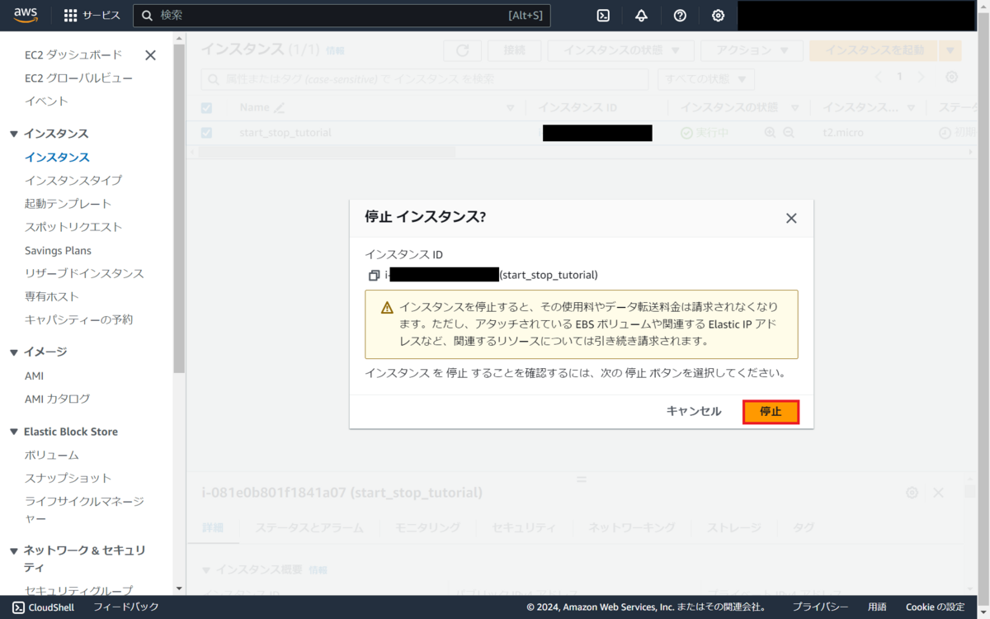This screenshot has width=990, height=619.
Task: Collapse ネットワーク & セキュリティ section
Action: click(14, 550)
